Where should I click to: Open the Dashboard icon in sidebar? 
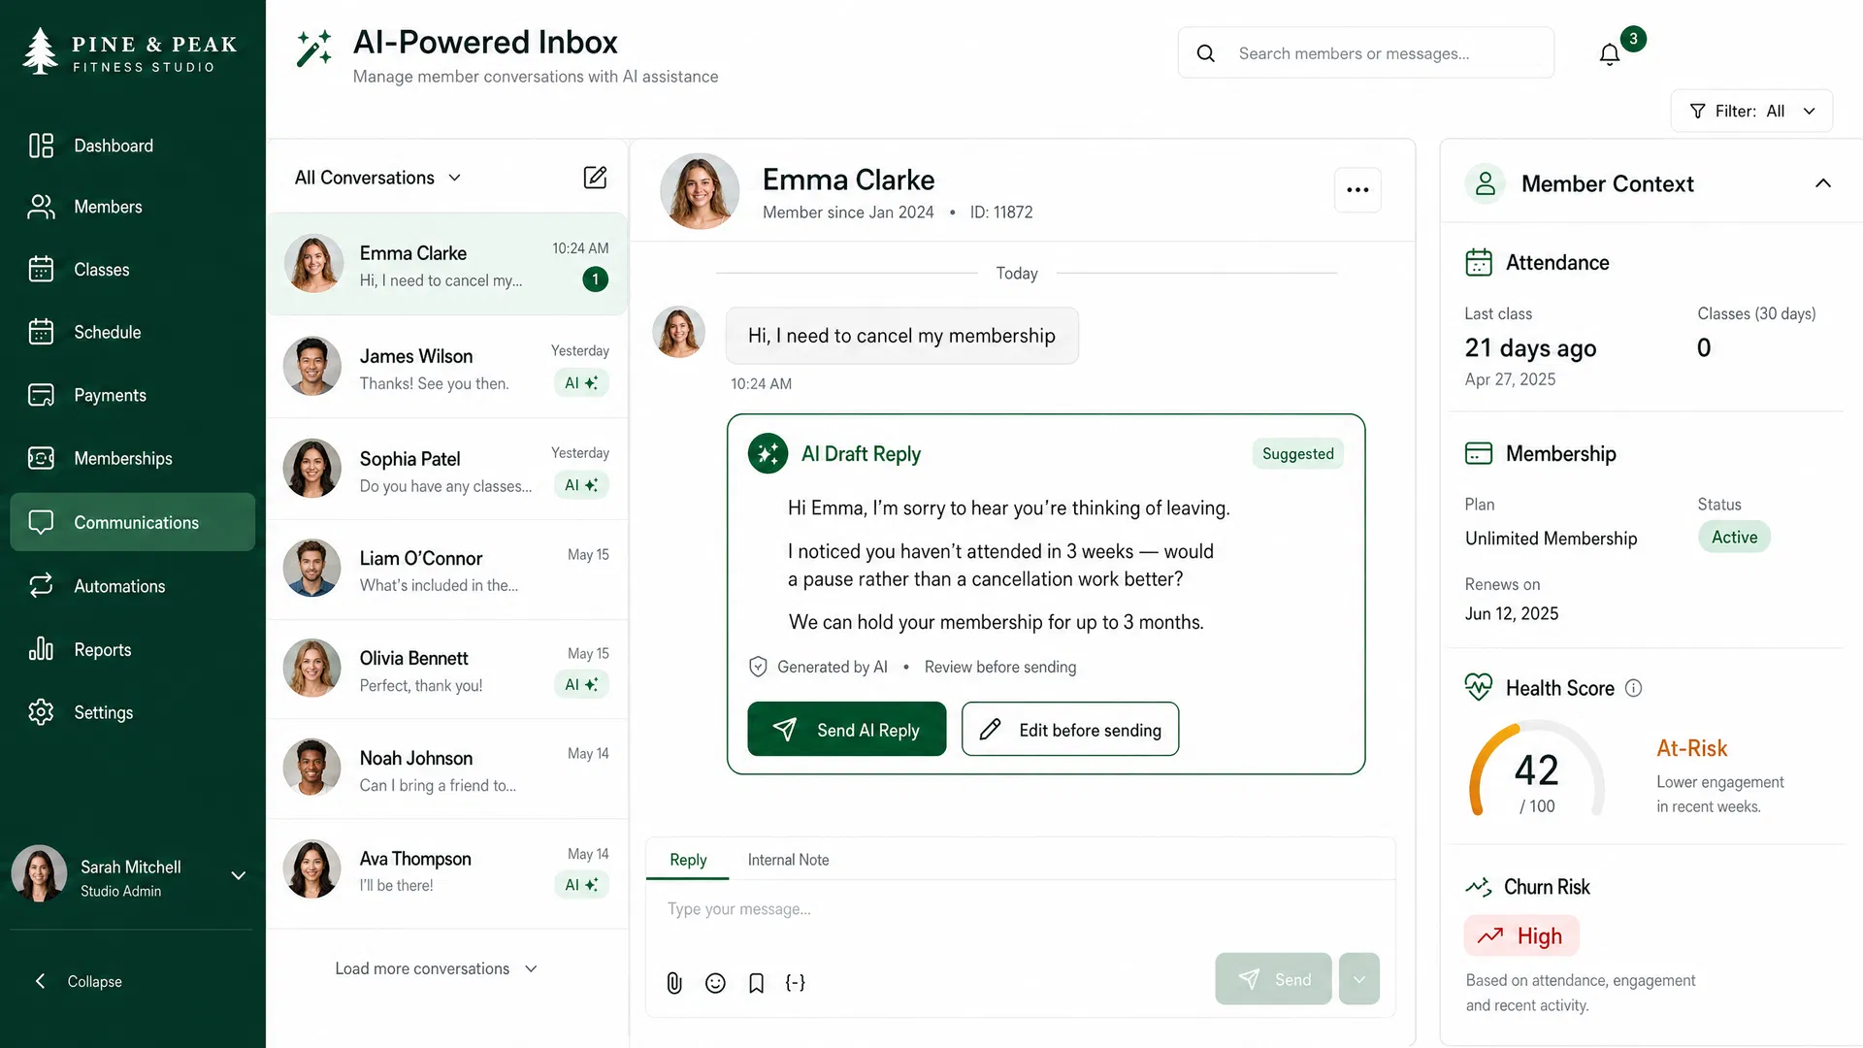coord(41,146)
